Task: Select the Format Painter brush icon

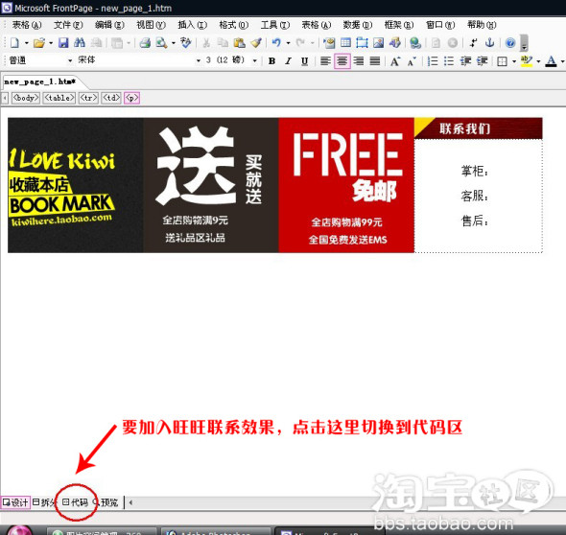Action: 256,43
